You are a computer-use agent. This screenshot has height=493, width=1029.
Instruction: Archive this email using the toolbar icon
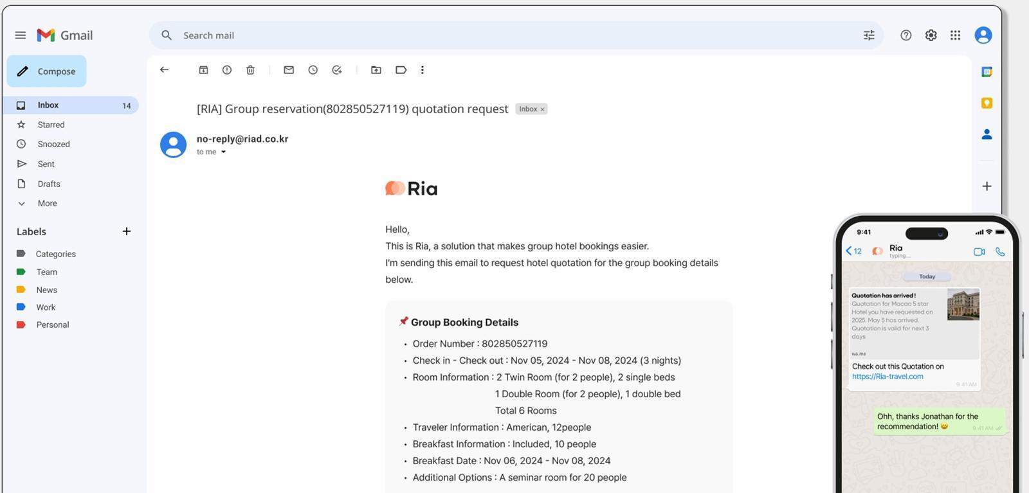[203, 70]
